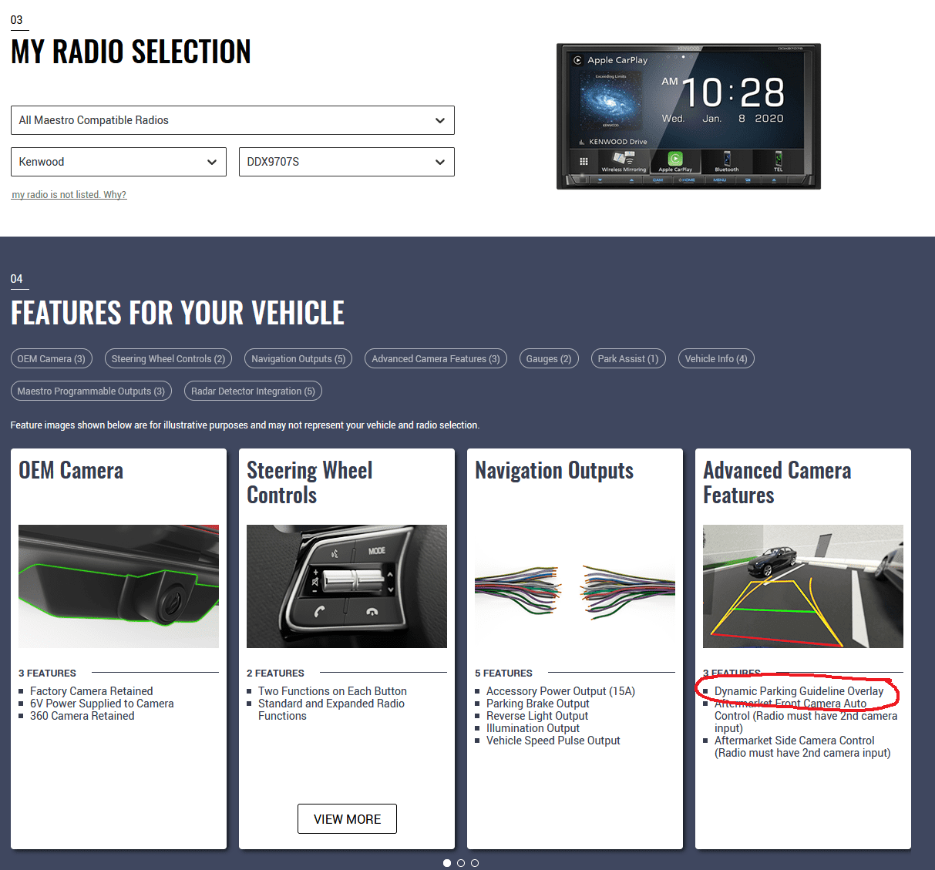Click 'Factory Camera Retained' feature text
This screenshot has width=935, height=870.
tap(92, 691)
